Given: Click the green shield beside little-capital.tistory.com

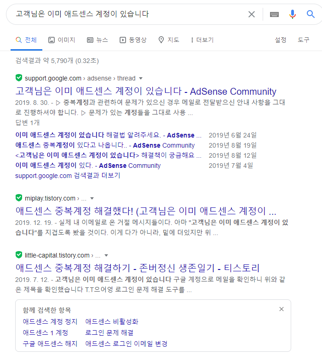Looking at the screenshot, I should point(19,255).
